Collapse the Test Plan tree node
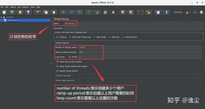The height and width of the screenshot is (109, 205). coord(1,17)
